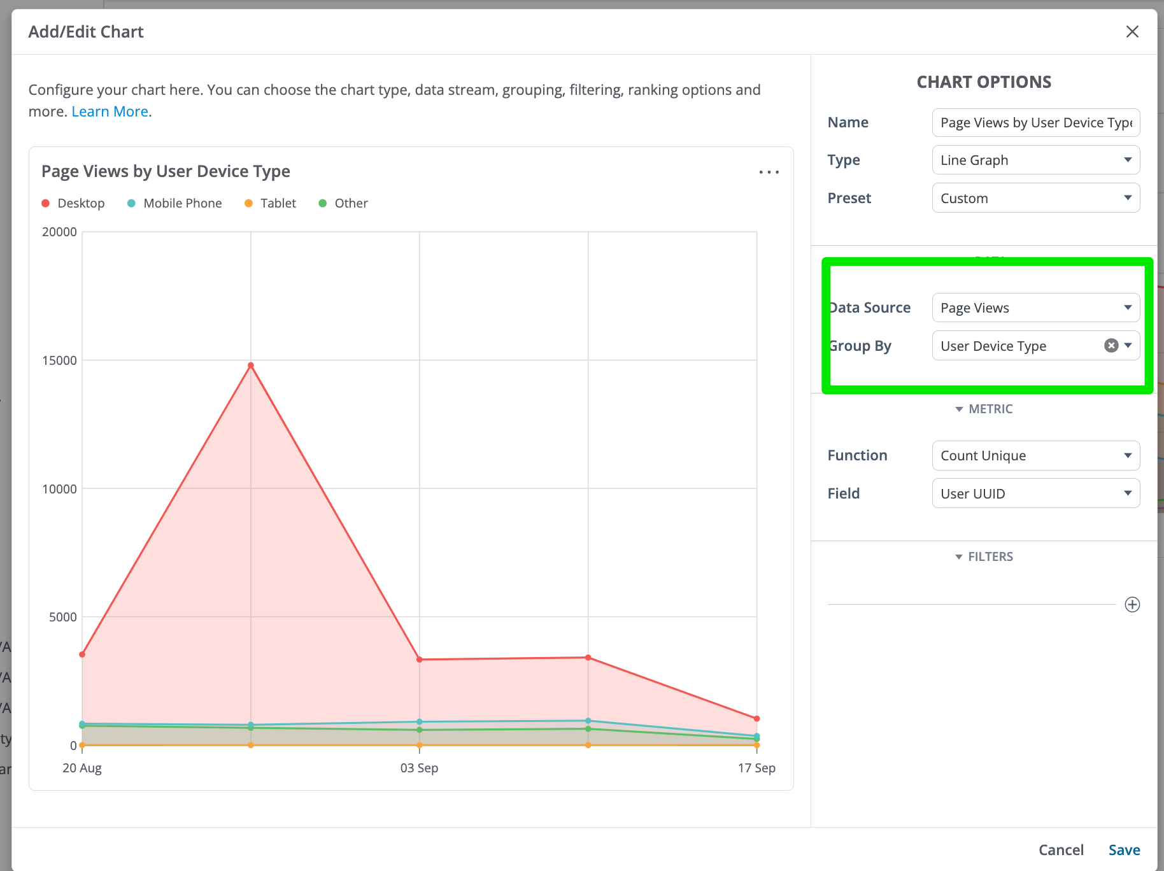Save the chart configuration

coord(1125,850)
